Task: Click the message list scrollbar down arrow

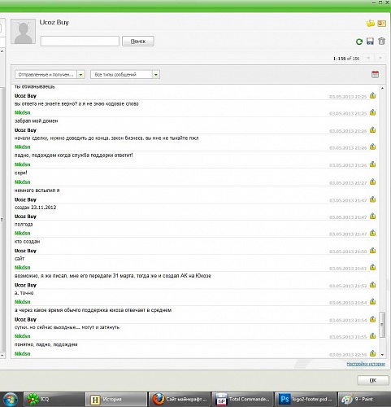Action: [382, 355]
